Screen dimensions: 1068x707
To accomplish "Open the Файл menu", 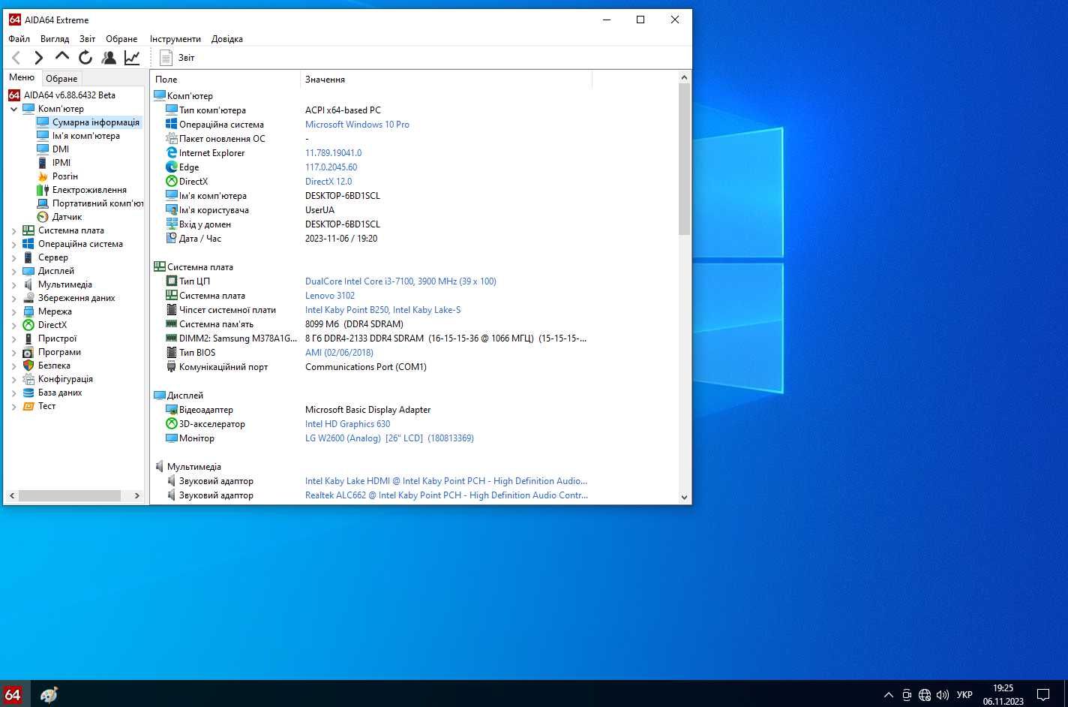I will coord(19,39).
